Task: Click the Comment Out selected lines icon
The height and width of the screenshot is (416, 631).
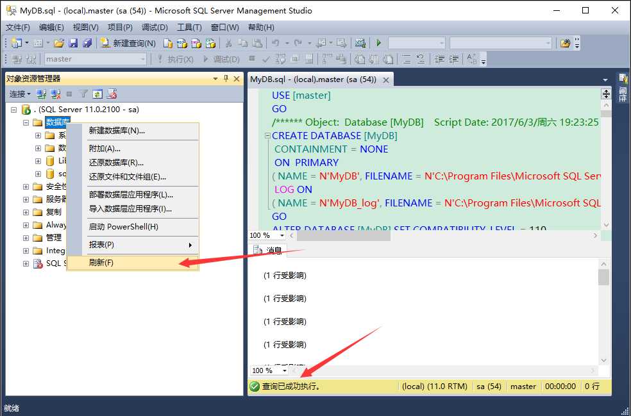Action: coord(407,59)
